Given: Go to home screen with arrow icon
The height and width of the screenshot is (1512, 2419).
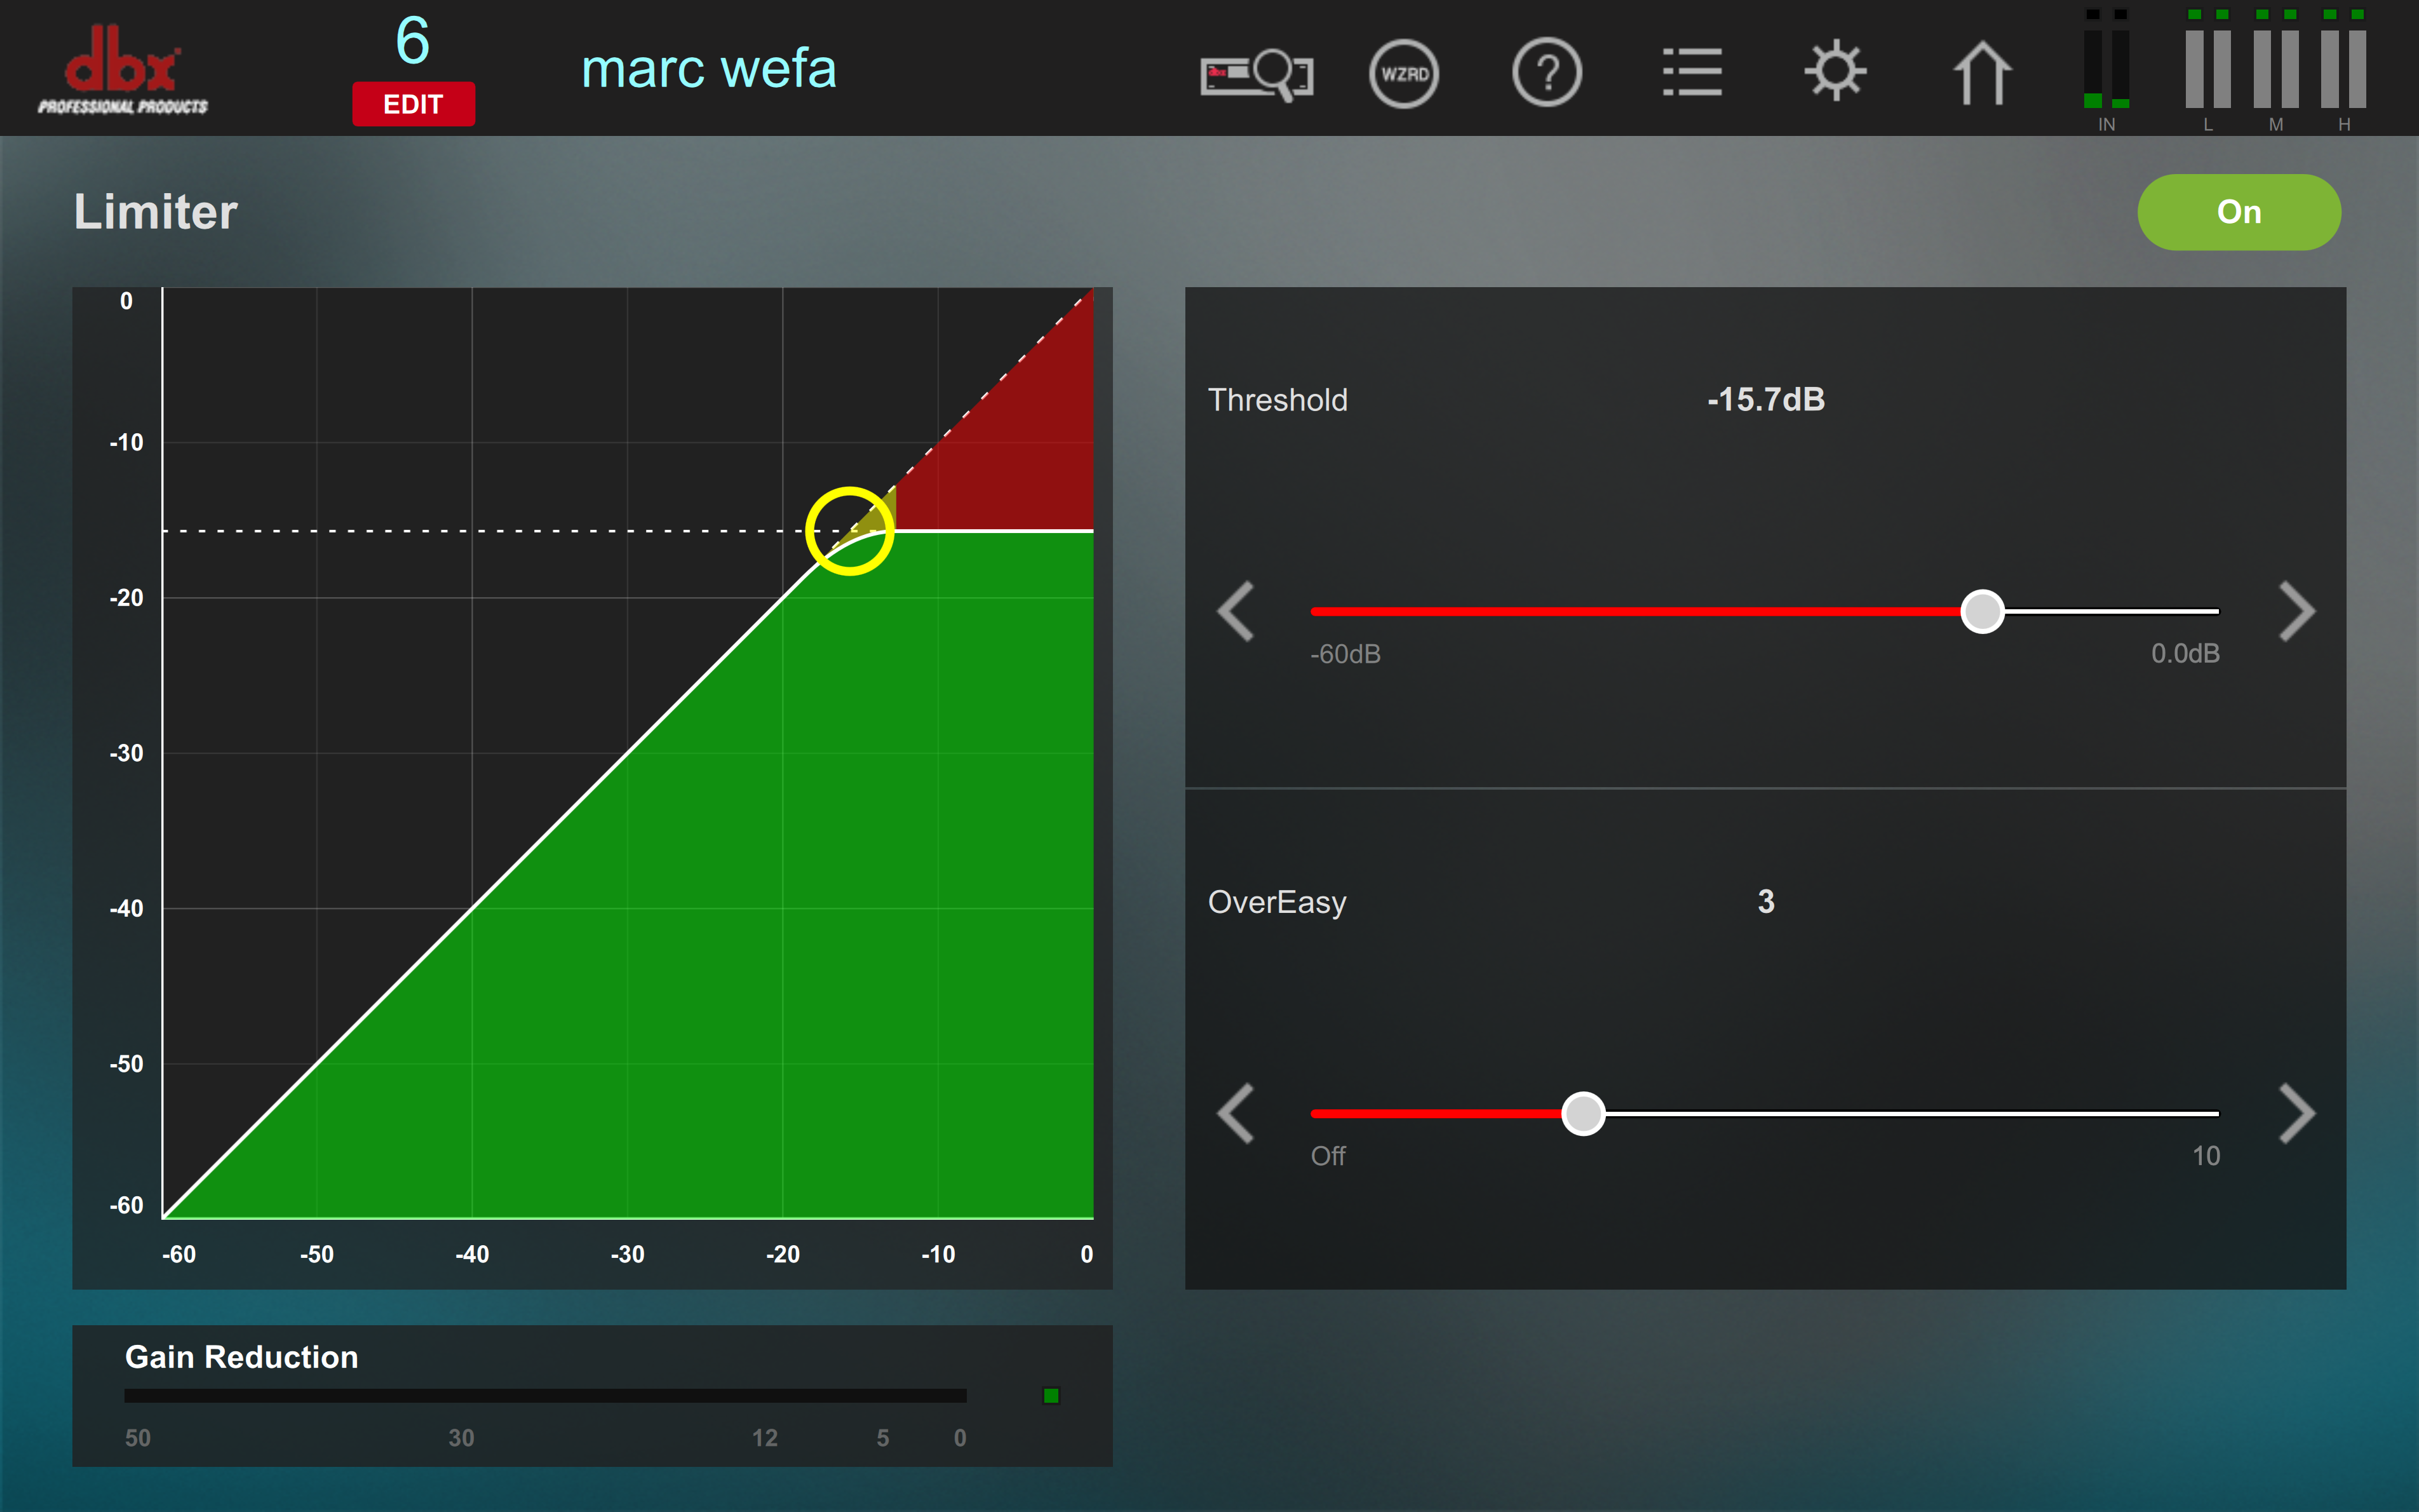Looking at the screenshot, I should pos(1981,73).
